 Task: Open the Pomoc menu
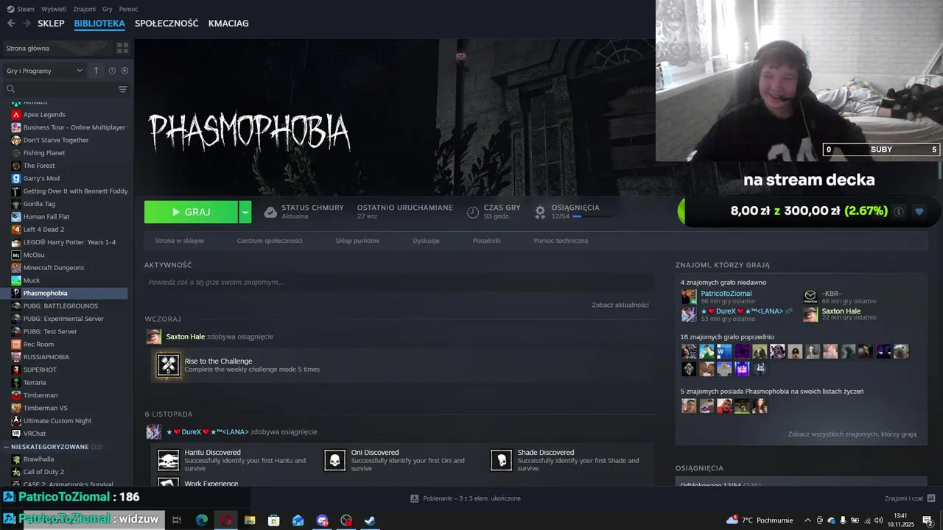point(128,9)
